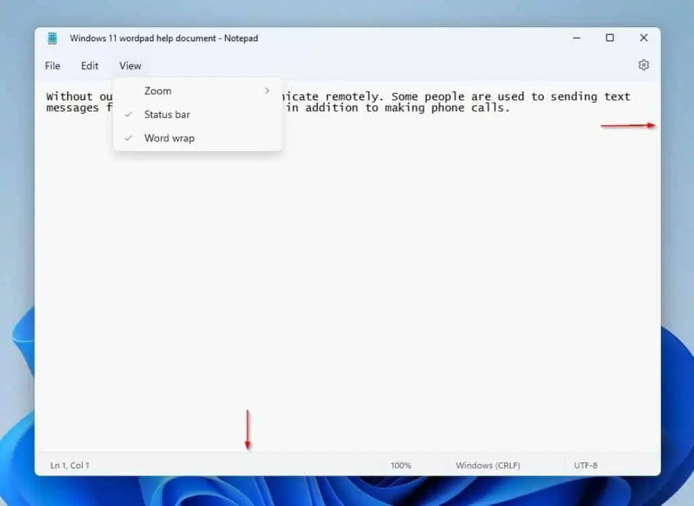
Task: Click the 100% zoom level in status bar
Action: 401,465
